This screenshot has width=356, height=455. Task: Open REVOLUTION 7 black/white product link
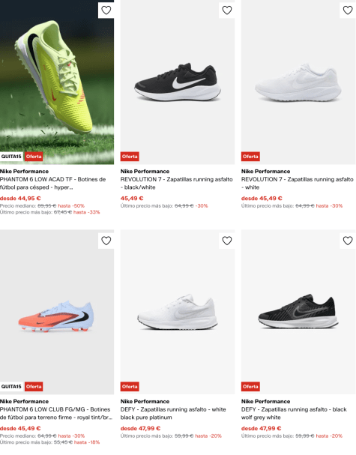(176, 184)
